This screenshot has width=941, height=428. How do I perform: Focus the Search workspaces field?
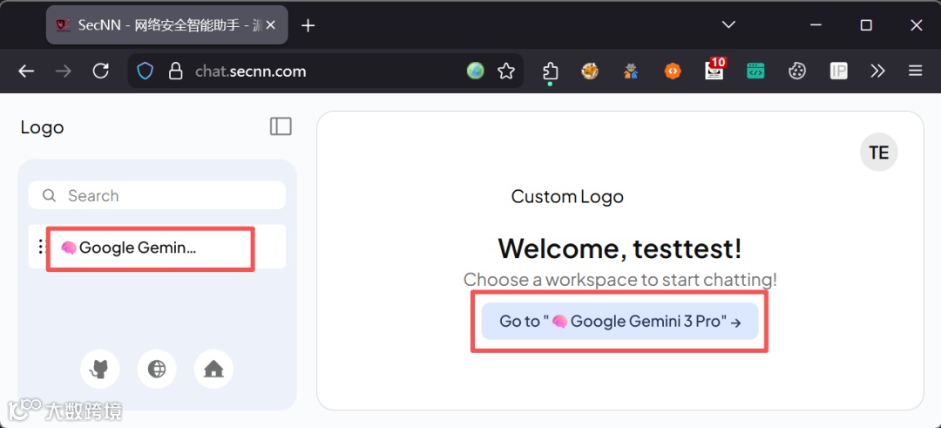pyautogui.click(x=157, y=195)
